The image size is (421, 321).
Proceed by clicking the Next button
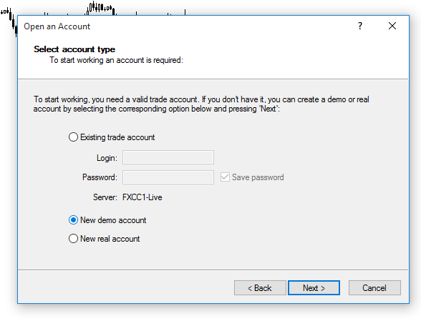pos(314,287)
